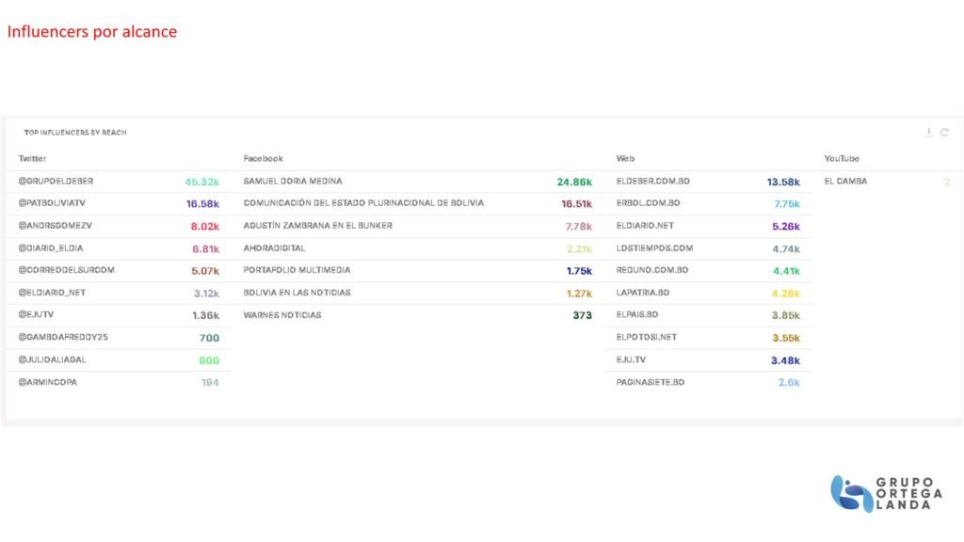Click the 5.26k web reach value

point(786,227)
